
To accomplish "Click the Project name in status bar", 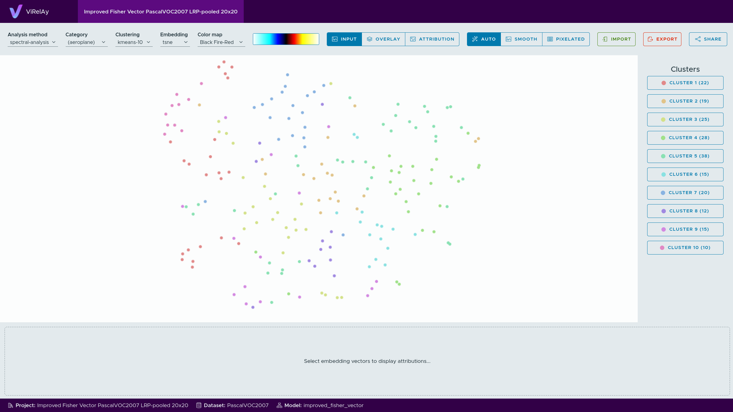I will tap(113, 405).
